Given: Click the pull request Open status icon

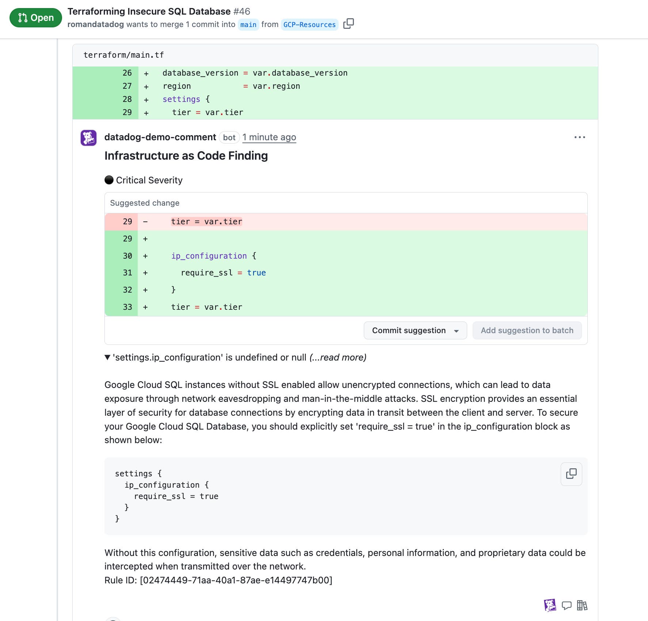Looking at the screenshot, I should (x=22, y=17).
